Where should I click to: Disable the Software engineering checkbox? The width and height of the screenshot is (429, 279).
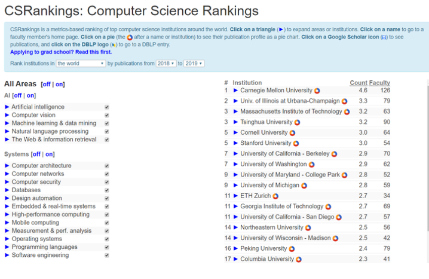(x=106, y=255)
